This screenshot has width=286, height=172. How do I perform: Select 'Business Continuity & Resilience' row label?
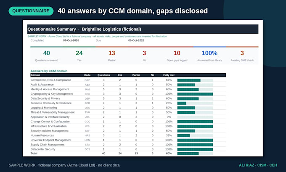pos(51,103)
